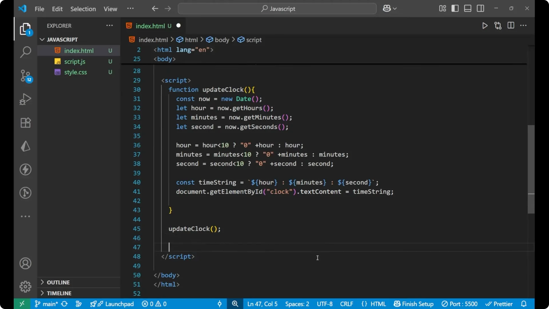549x309 pixels.
Task: Open the Manage settings gear icon
Action: 25,286
